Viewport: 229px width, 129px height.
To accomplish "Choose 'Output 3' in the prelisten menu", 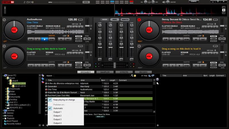I will click(x=57, y=120).
